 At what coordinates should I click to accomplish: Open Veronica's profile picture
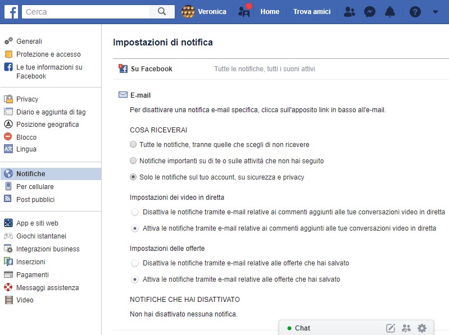click(x=188, y=12)
